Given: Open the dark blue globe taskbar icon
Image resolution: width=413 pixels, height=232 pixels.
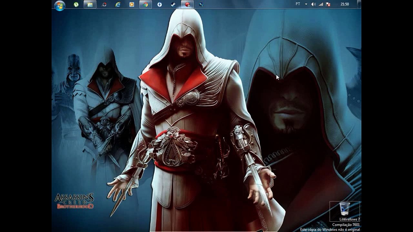Looking at the screenshot, I should point(201,5).
